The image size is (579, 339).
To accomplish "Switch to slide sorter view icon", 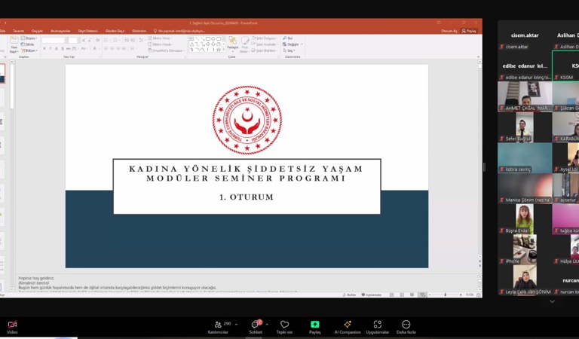I will click(x=402, y=295).
